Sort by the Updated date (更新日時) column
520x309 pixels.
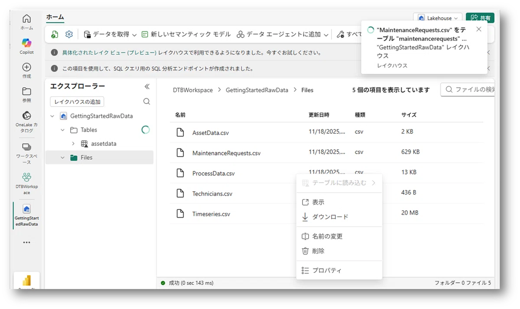click(319, 115)
